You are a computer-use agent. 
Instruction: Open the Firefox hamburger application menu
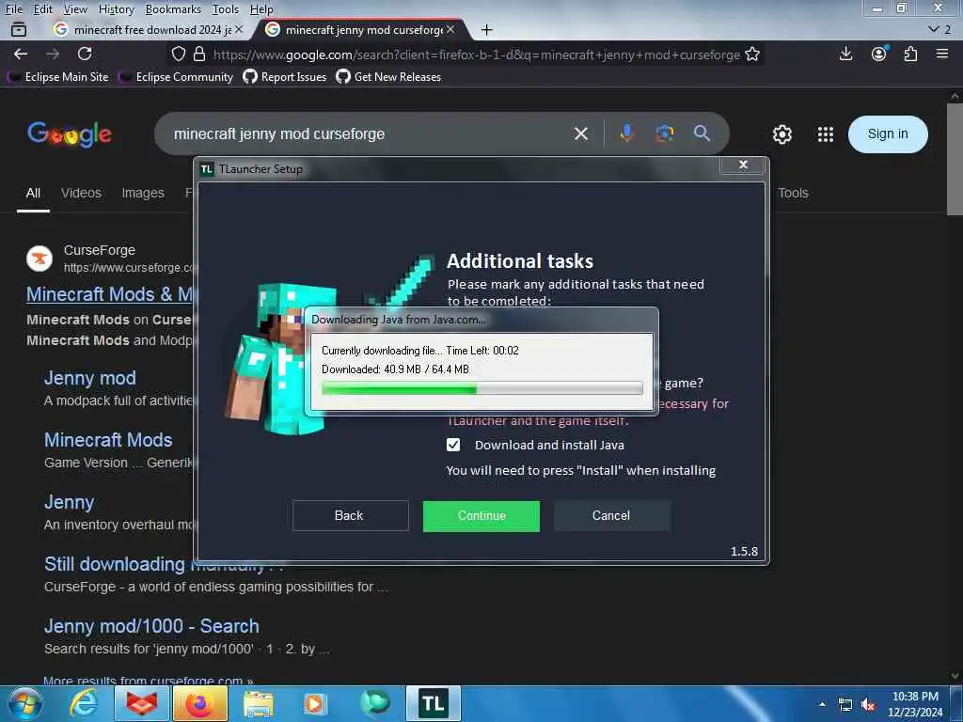(x=942, y=54)
